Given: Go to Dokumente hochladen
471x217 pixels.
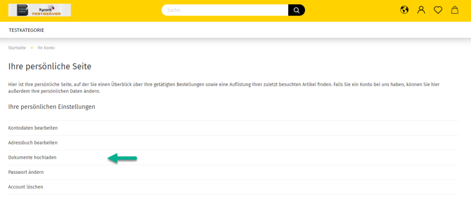Looking at the screenshot, I should [x=32, y=157].
